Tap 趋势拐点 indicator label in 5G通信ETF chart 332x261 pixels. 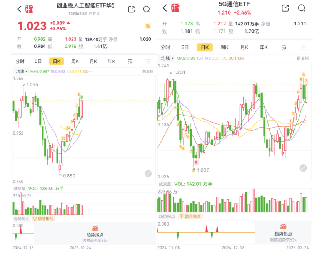pyautogui.click(x=167, y=216)
